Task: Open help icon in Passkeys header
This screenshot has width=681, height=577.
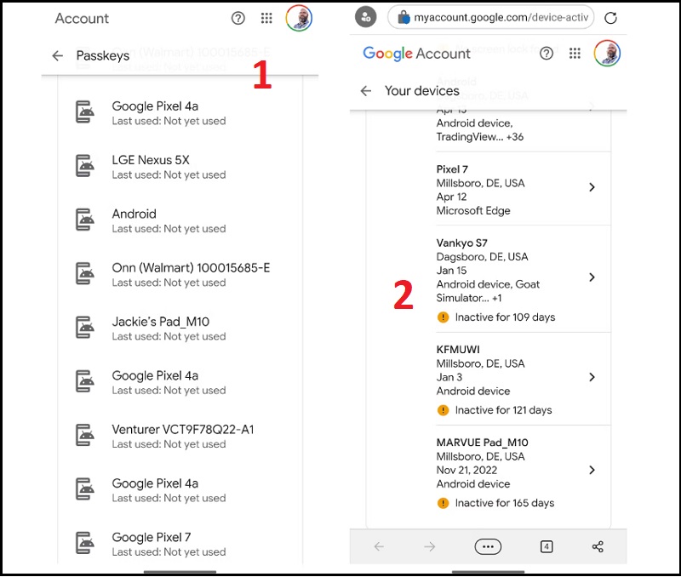Action: [x=238, y=18]
